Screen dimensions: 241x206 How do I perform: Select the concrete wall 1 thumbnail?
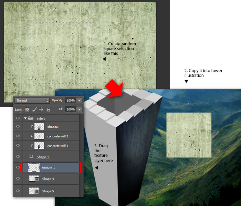[x=39, y=146]
